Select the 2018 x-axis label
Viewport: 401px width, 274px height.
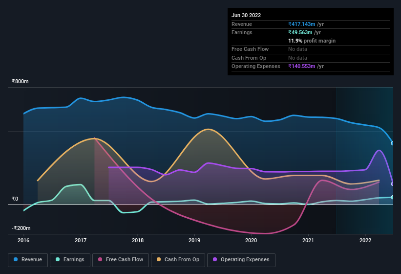click(x=138, y=240)
